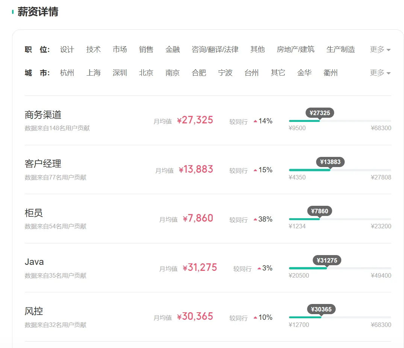Screen dimensions: 404x348
Task: Click the ¥27325 salary bar tooltip
Action: click(x=320, y=113)
